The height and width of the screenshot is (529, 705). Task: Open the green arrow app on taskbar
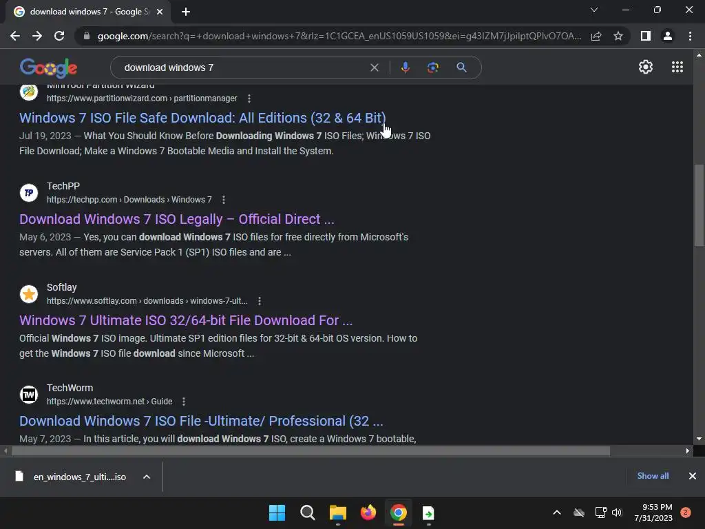(428, 512)
